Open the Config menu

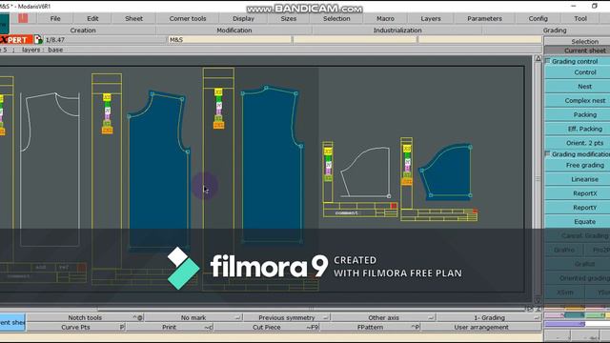pyautogui.click(x=538, y=18)
